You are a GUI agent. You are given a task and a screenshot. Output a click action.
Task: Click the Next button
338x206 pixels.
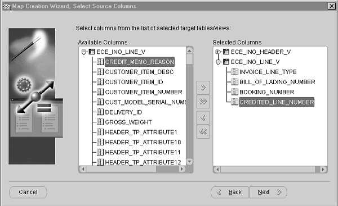tap(268, 192)
